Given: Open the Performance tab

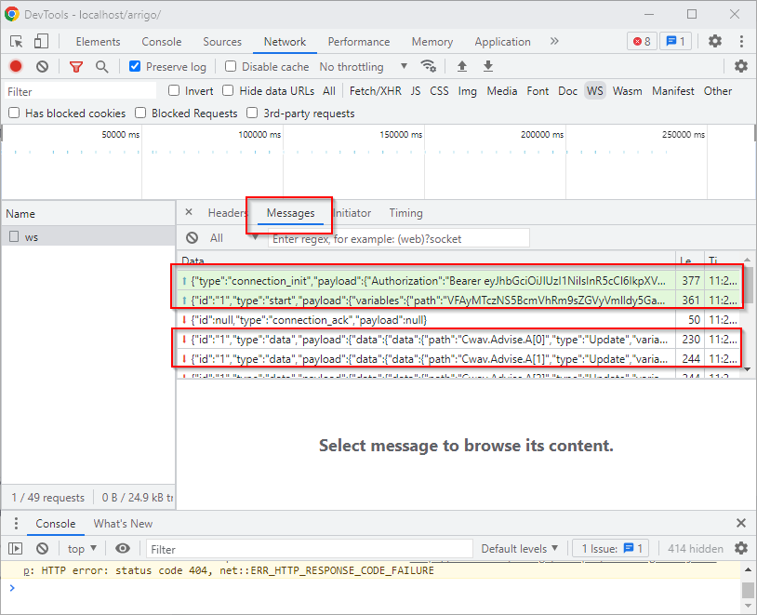Looking at the screenshot, I should pyautogui.click(x=359, y=42).
